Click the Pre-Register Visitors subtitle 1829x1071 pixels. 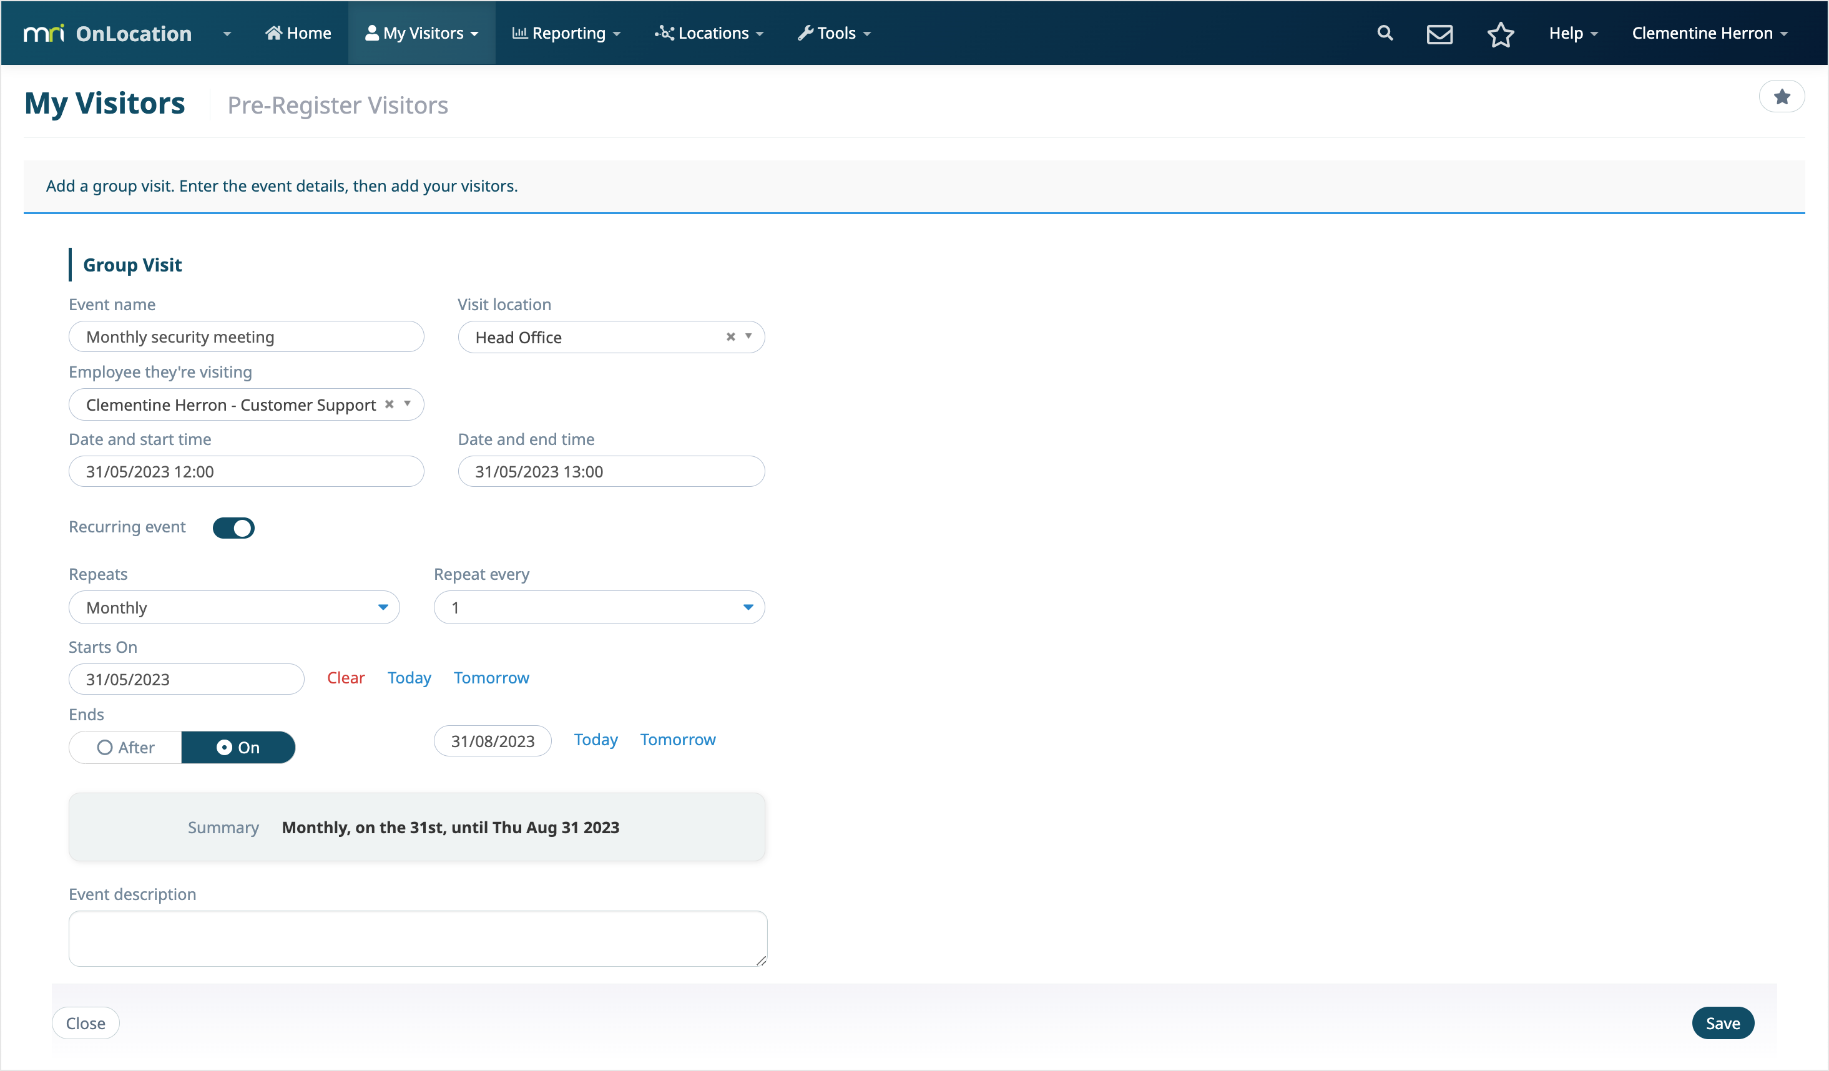pyautogui.click(x=338, y=105)
